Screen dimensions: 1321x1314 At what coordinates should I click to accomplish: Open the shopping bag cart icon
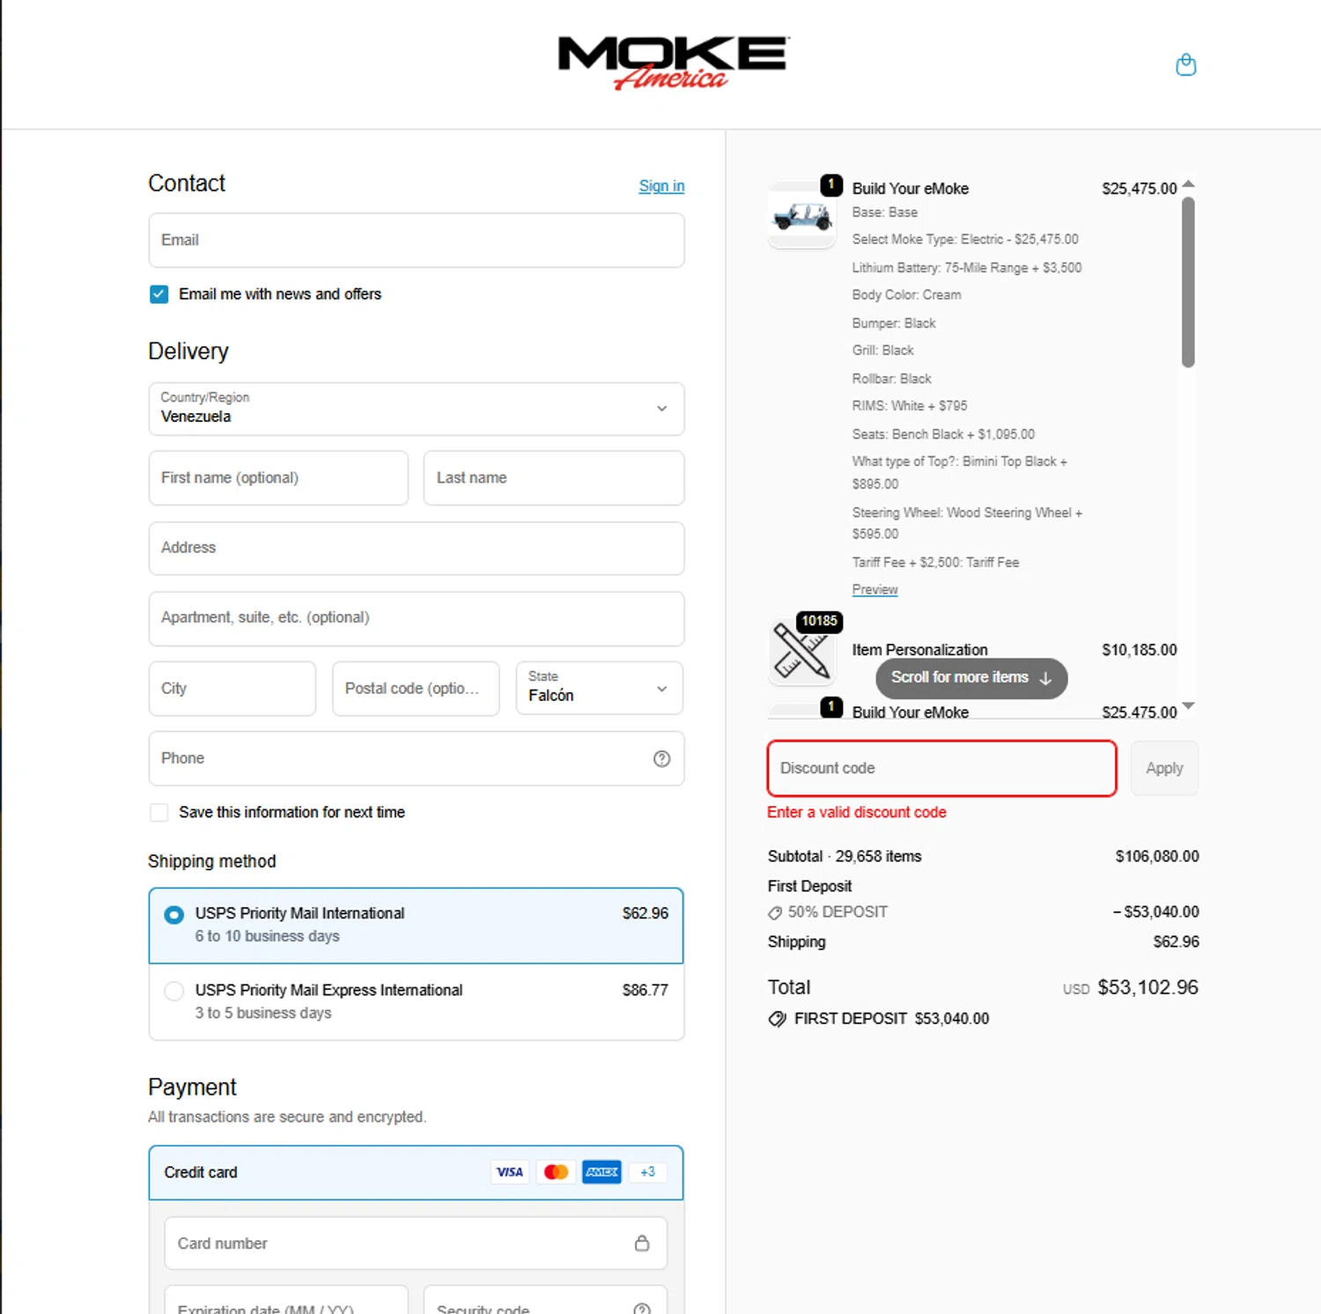[x=1185, y=64]
